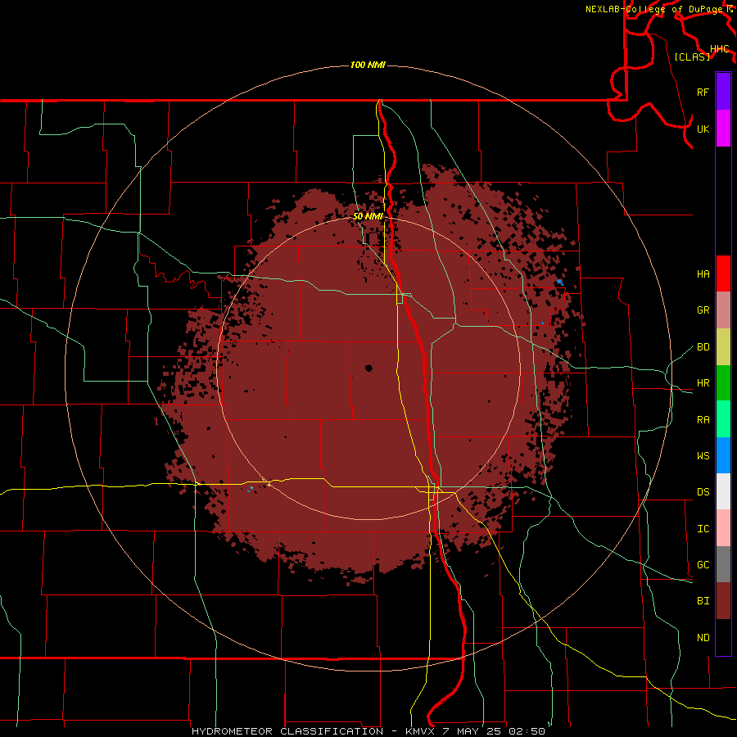
Task: Click the KMVX station identifier in caption
Action: (419, 731)
